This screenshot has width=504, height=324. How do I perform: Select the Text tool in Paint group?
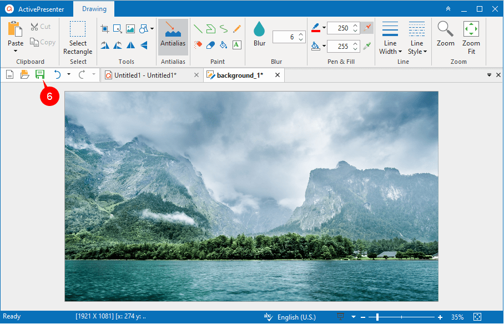click(x=237, y=45)
